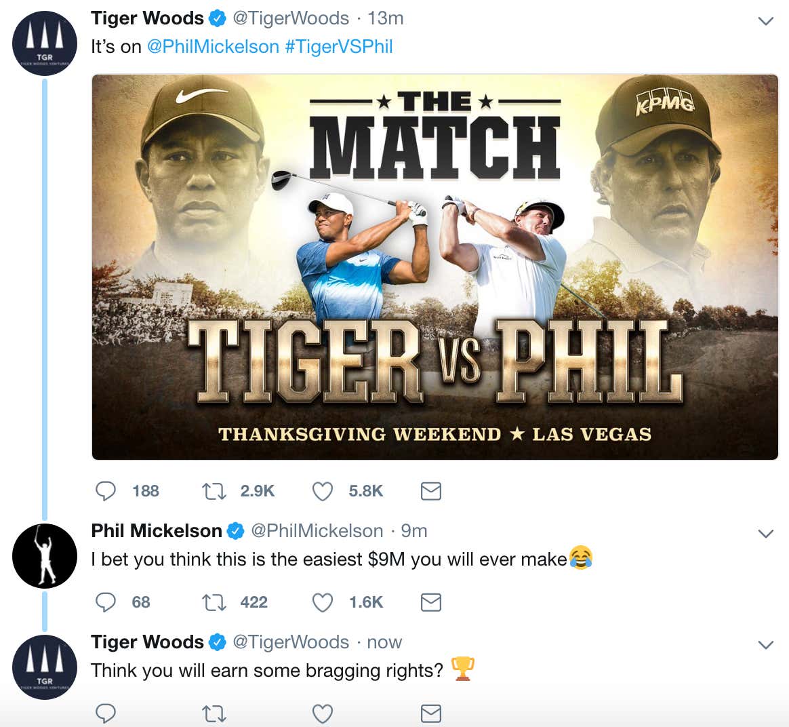Open Phil Mickelson's profile avatar
This screenshot has width=789, height=727.
(45, 556)
